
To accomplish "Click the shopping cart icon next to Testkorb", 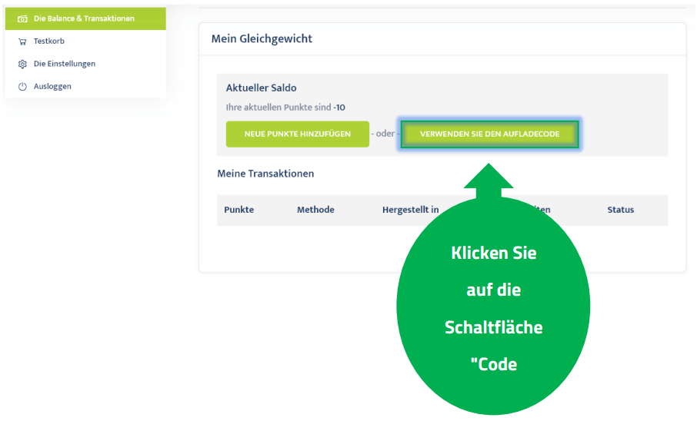I will (22, 41).
